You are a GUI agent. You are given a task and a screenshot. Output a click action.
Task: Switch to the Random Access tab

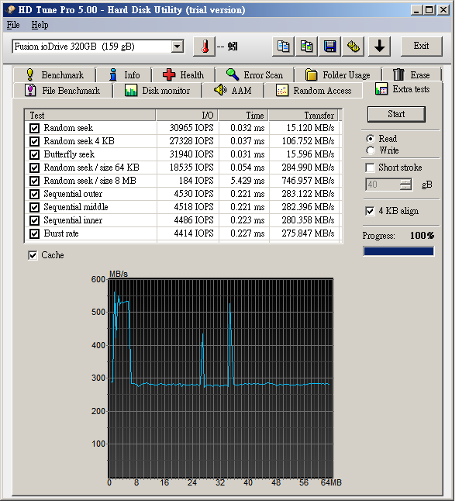[313, 91]
